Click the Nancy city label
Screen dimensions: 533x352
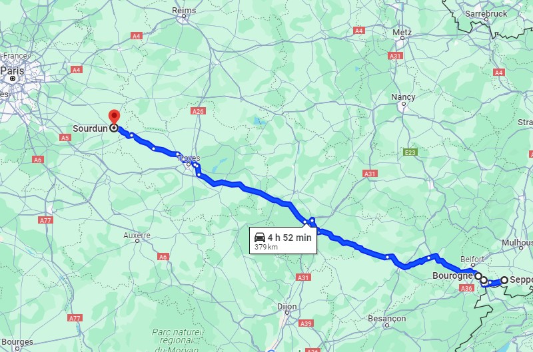tap(403, 97)
